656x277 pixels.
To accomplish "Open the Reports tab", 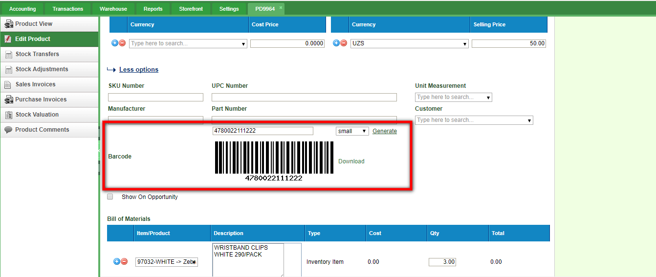I will [x=153, y=9].
